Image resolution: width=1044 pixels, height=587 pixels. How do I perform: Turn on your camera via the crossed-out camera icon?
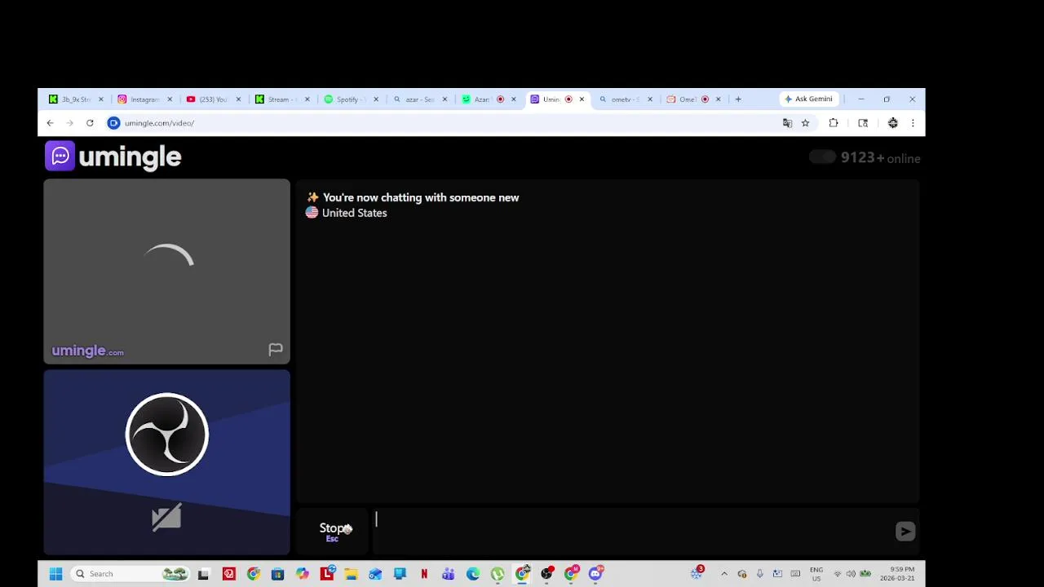tap(166, 519)
